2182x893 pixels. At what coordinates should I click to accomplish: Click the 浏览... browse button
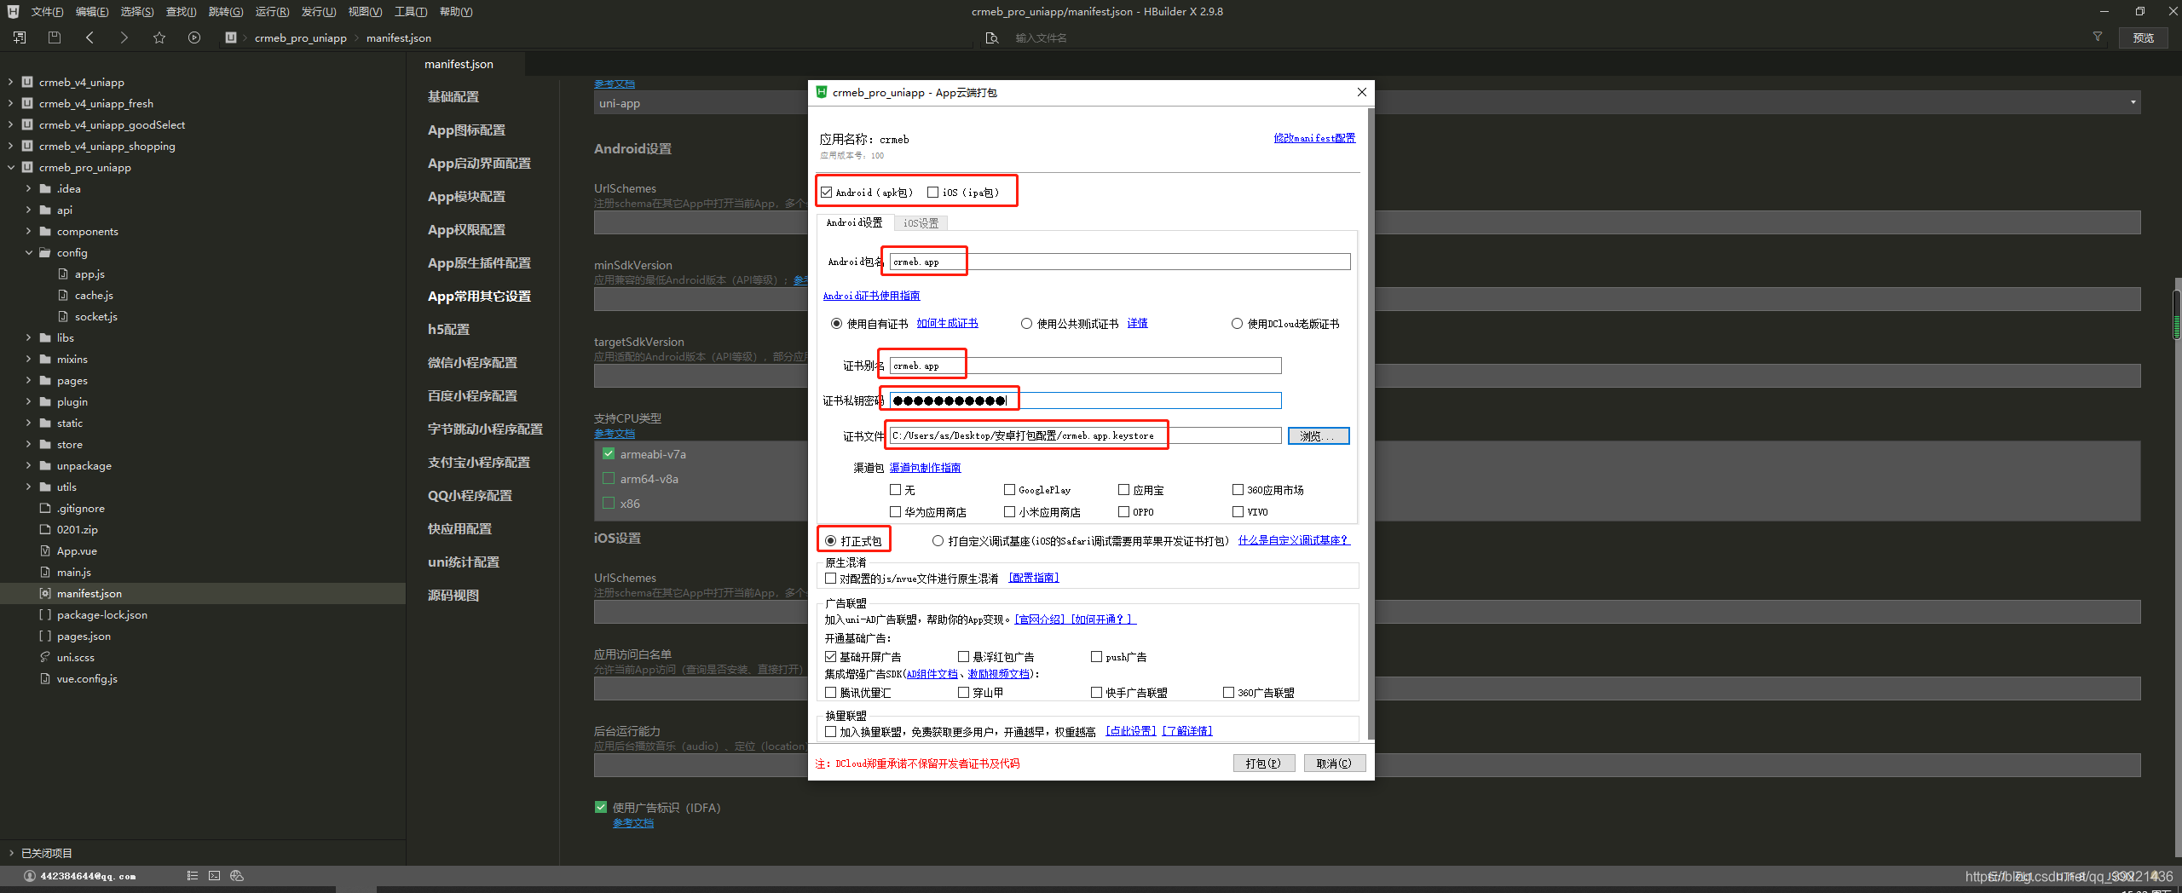coord(1319,436)
